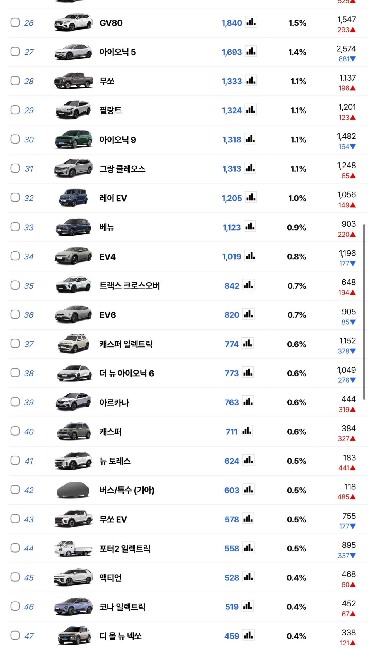Select the checkbox for rank 30 아이오닉 9

tap(15, 139)
